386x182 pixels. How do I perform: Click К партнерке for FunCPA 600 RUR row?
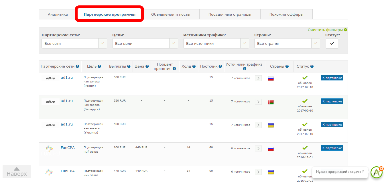tap(332, 148)
